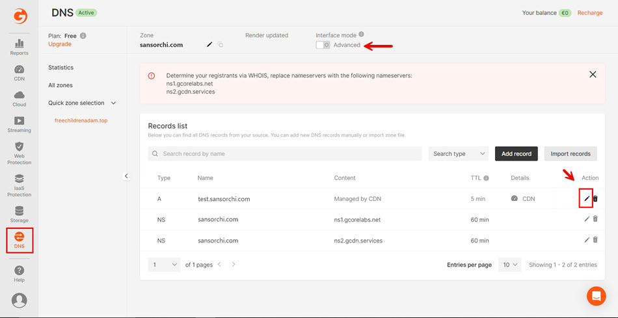The width and height of the screenshot is (618, 318).
Task: Change entries per page dropdown
Action: tap(510, 265)
